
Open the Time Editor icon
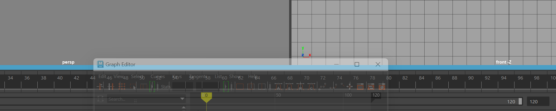pos(382,86)
